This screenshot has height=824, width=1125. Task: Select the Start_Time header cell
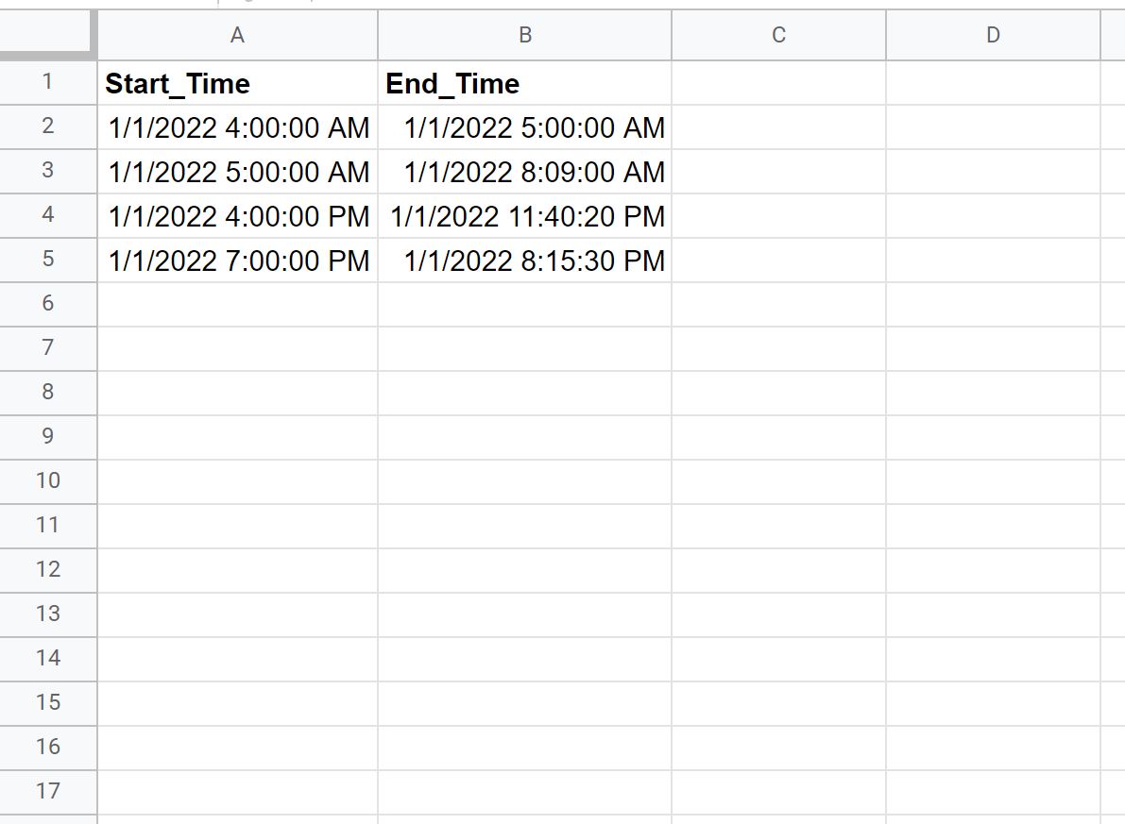[x=237, y=83]
